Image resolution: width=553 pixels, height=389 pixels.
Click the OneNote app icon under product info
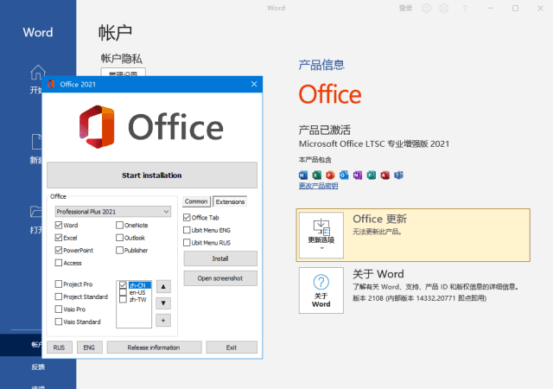click(x=358, y=175)
